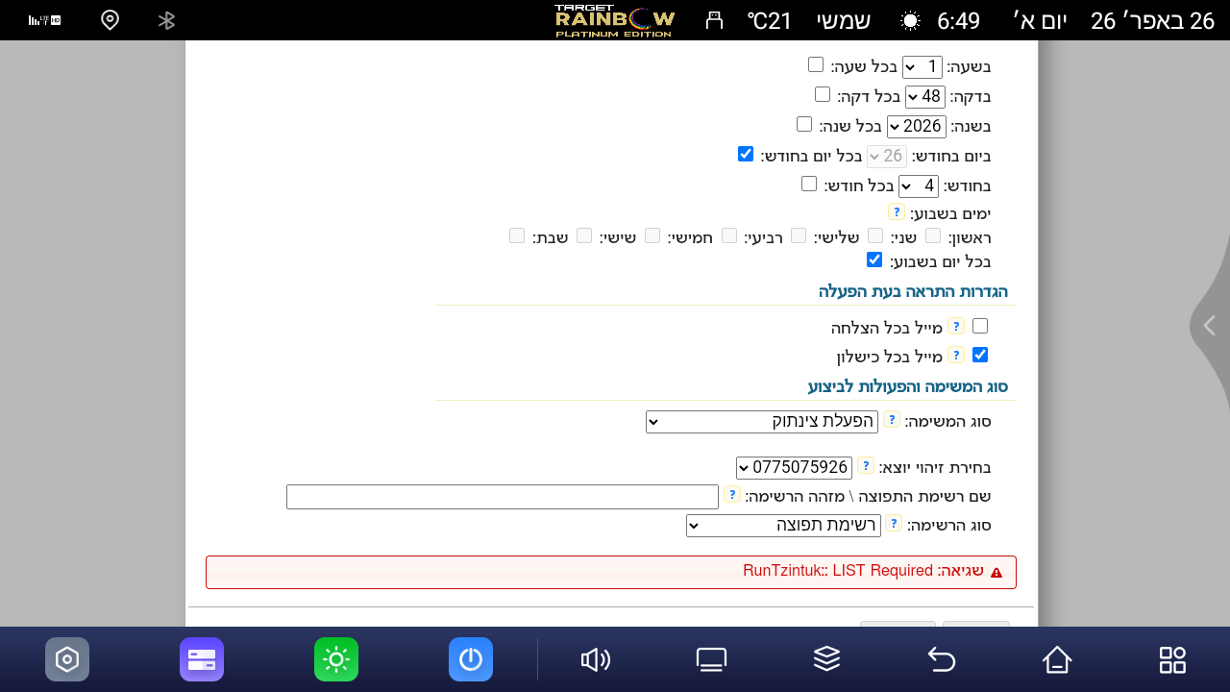Image resolution: width=1230 pixels, height=692 pixels.
Task: Open the green brightness icon
Action: pyautogui.click(x=336, y=659)
